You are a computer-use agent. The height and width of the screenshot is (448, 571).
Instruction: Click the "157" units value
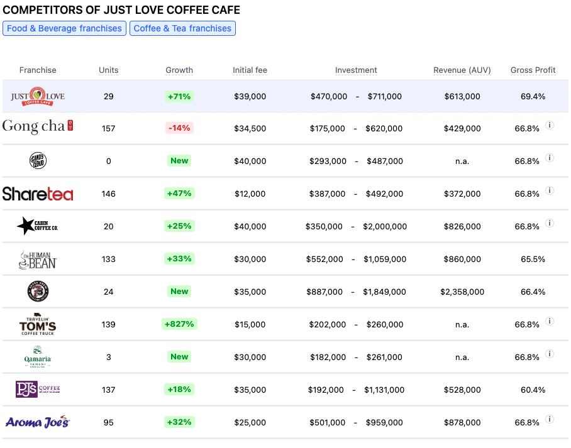tap(109, 128)
